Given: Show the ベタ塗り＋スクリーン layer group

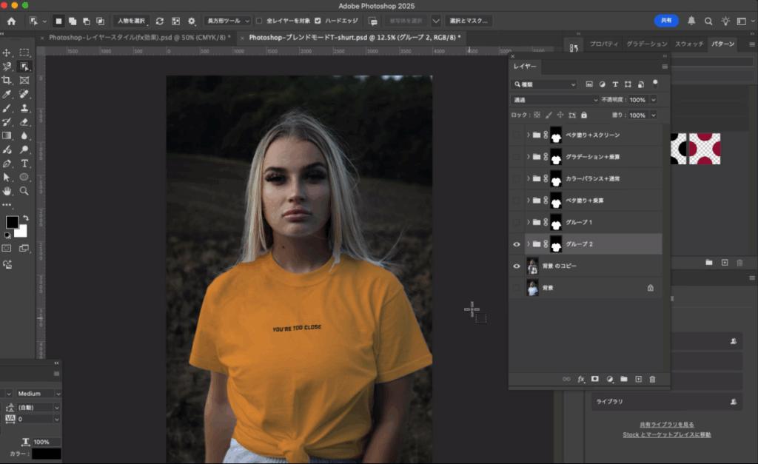Looking at the screenshot, I should [517, 135].
